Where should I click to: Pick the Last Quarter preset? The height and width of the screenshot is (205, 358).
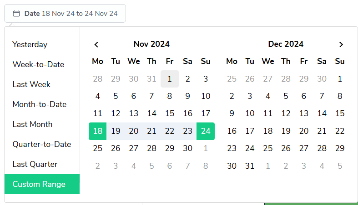click(35, 164)
